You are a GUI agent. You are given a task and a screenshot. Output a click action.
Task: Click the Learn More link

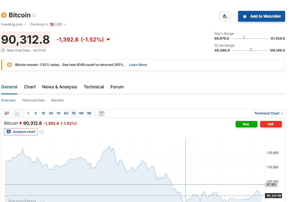(138, 65)
